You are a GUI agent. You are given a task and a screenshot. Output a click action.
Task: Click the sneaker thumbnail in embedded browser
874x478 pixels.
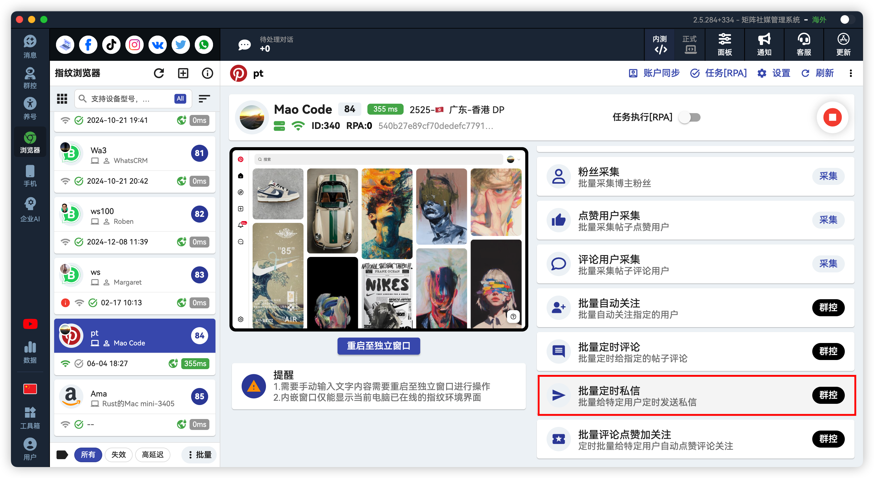(278, 194)
